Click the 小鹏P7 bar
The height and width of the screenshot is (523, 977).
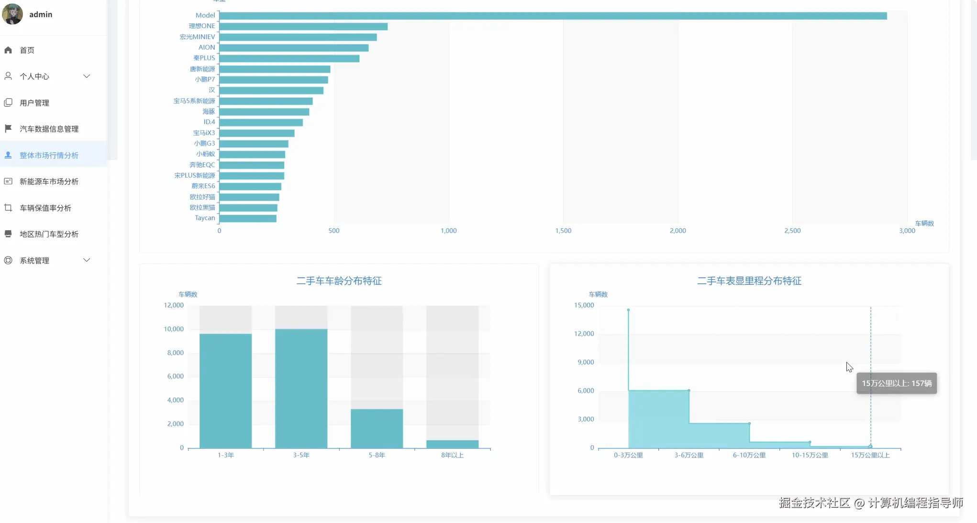[274, 80]
